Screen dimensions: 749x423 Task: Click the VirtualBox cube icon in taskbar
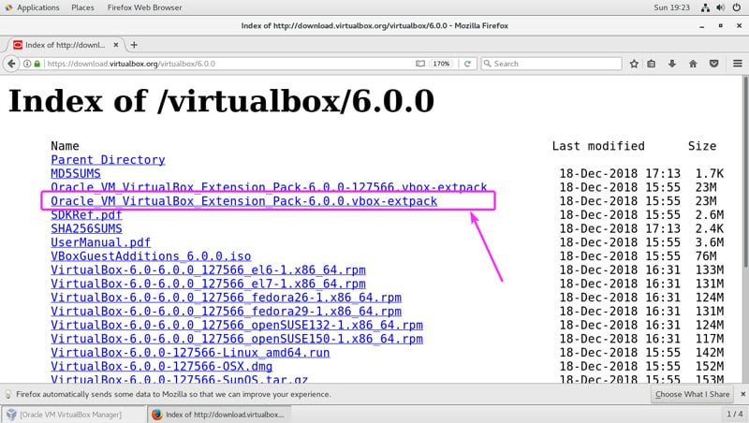click(x=11, y=415)
